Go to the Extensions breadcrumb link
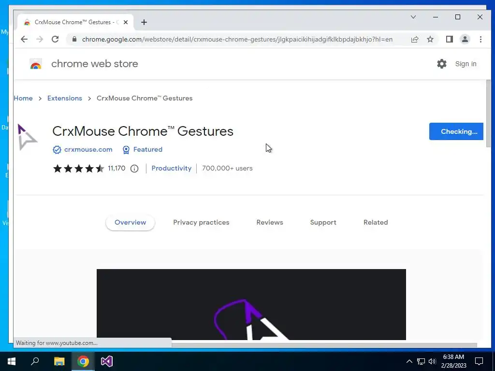This screenshot has width=495, height=371. [x=65, y=98]
